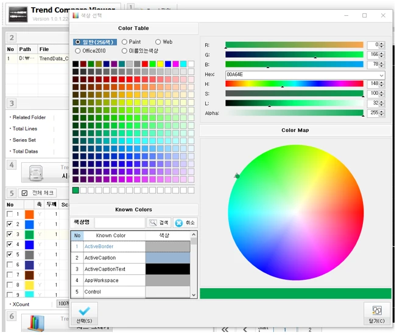Screen dimensions: 397x335
Task: Click the Trend Compare Viewer waveform logo
Action: click(18, 14)
